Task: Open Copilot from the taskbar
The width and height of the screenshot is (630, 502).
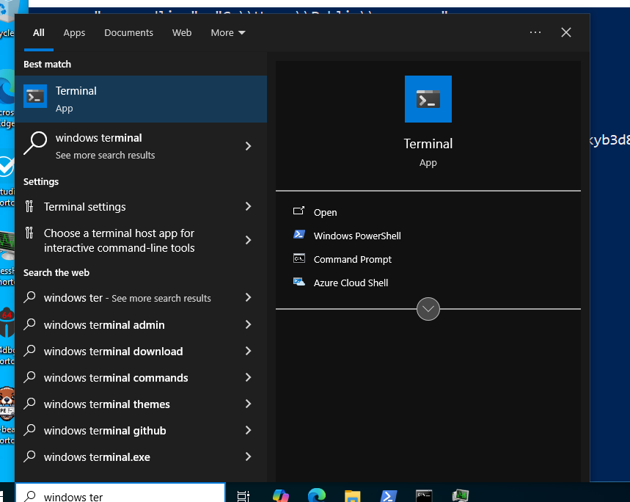Action: click(x=280, y=496)
